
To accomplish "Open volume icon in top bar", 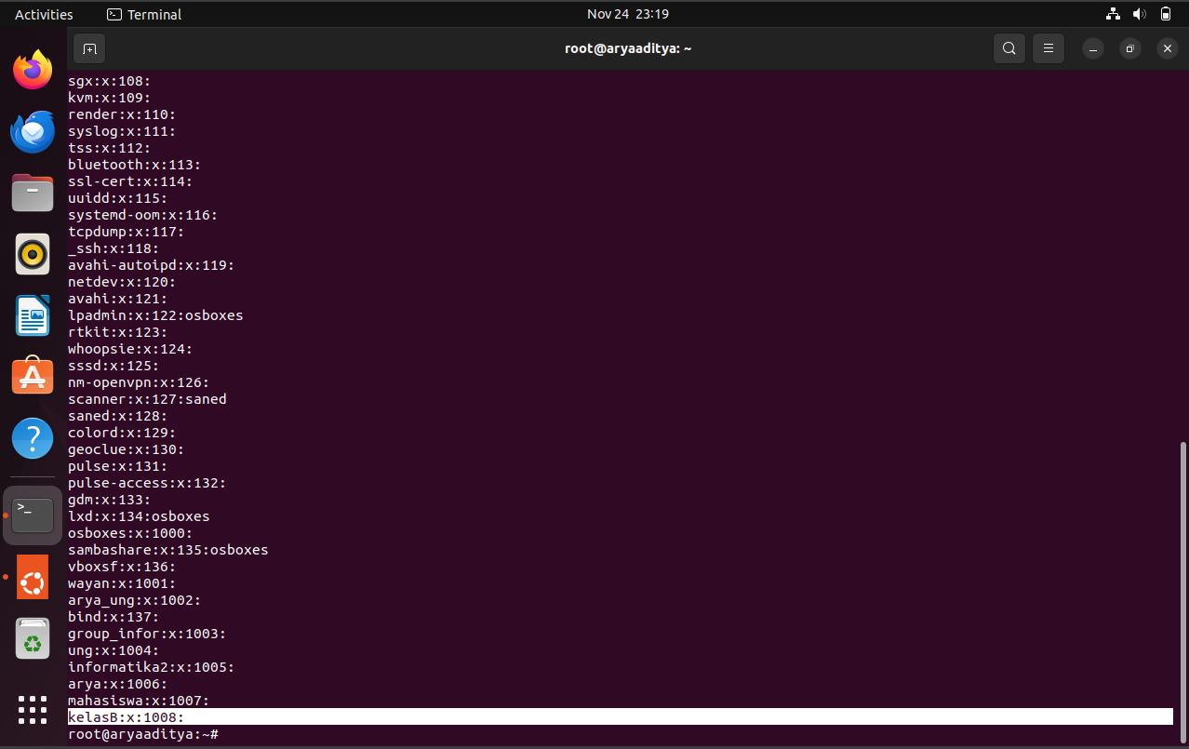I will (1140, 14).
